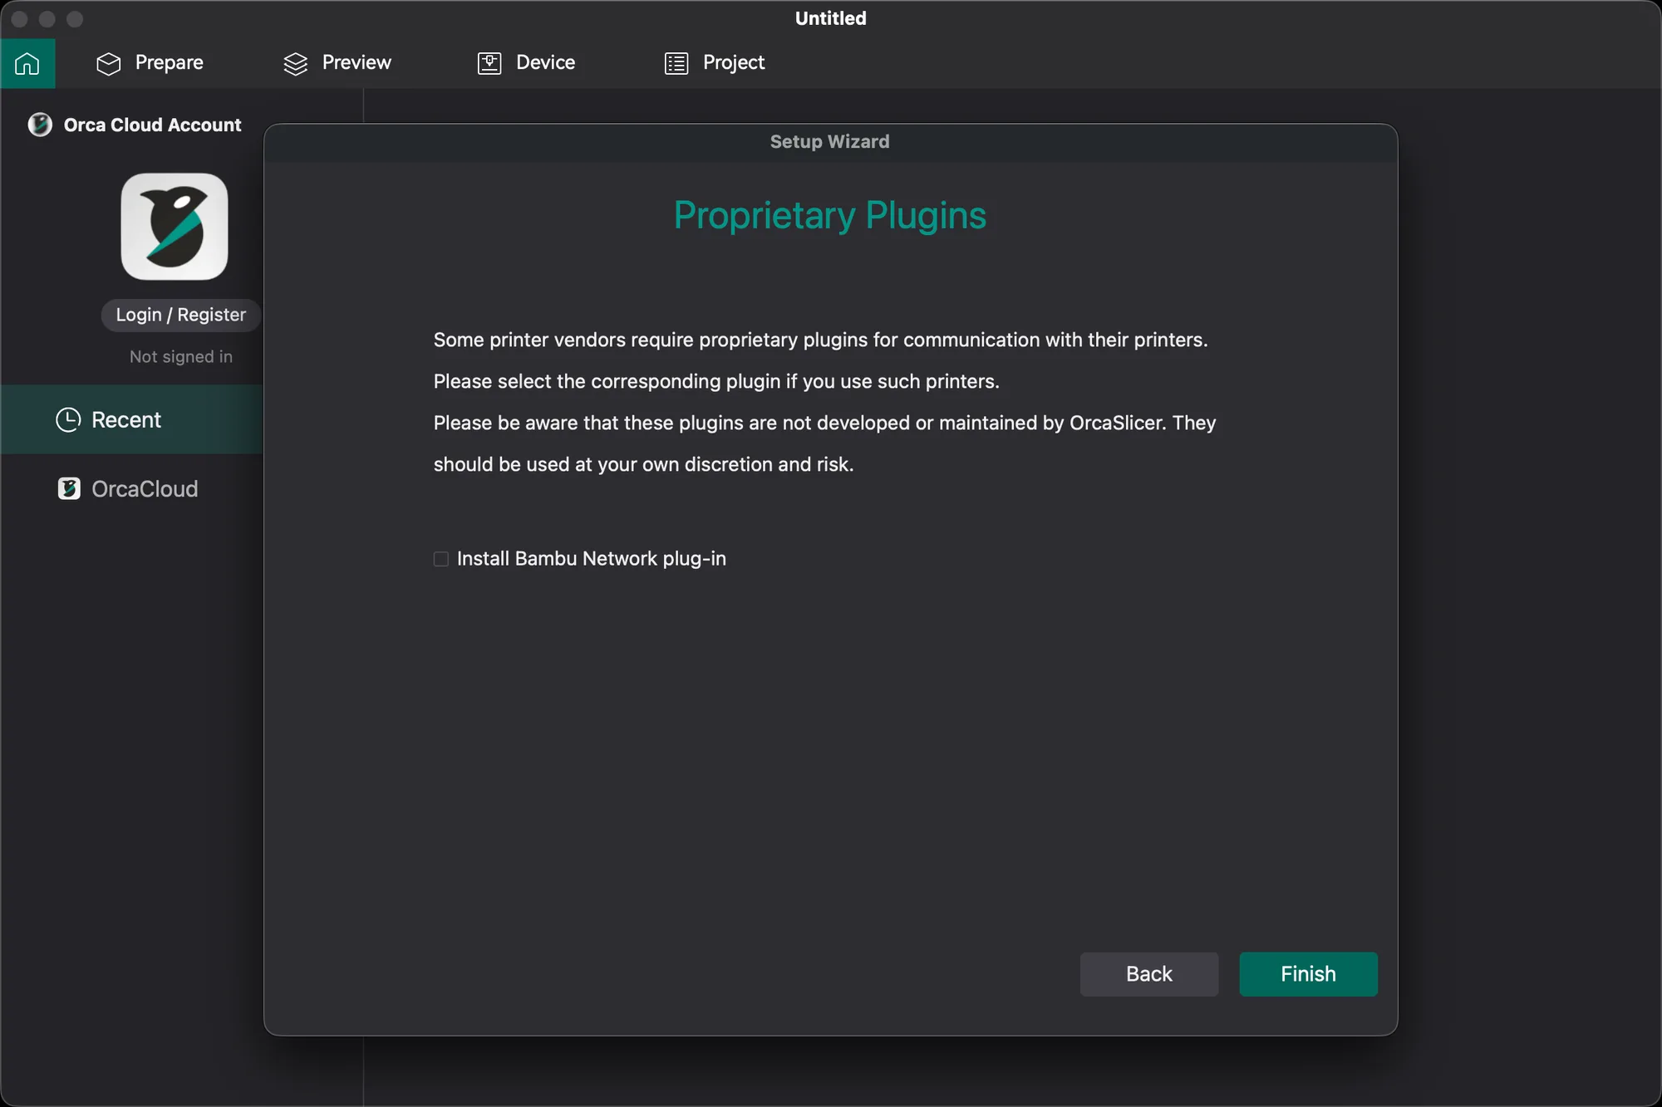Open the Project tab
The image size is (1662, 1107).
715,63
